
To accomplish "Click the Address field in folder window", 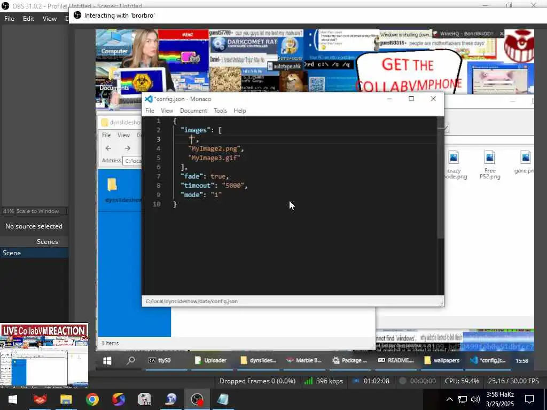I will pyautogui.click(x=132, y=161).
